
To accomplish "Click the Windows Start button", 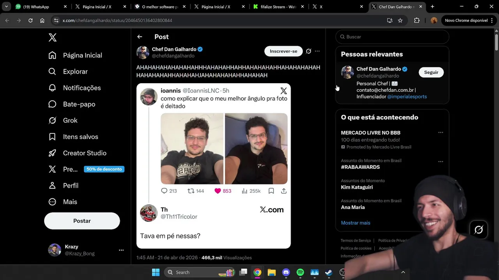I will click(156, 272).
